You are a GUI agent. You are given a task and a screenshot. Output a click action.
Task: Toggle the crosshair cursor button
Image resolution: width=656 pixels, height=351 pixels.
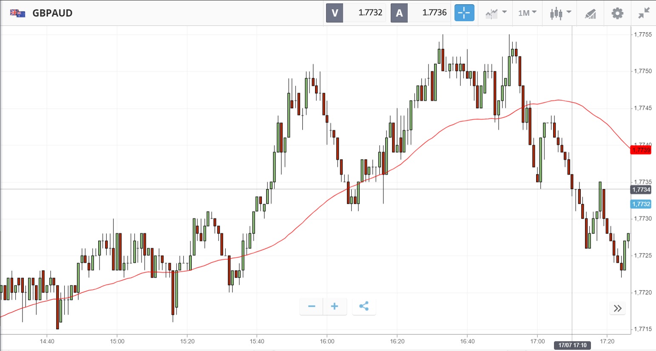464,13
